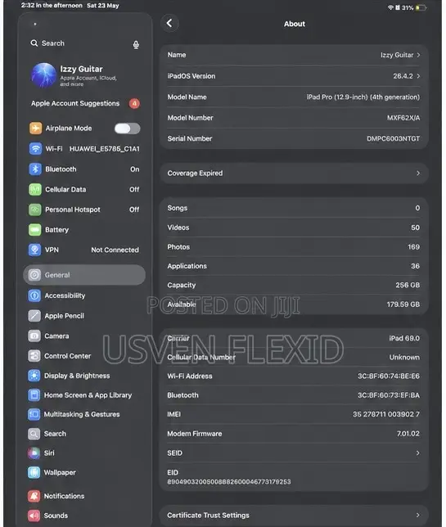Tap Photos count 169

[x=413, y=246]
